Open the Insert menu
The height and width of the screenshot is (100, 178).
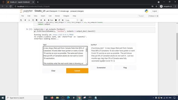tap(43, 16)
